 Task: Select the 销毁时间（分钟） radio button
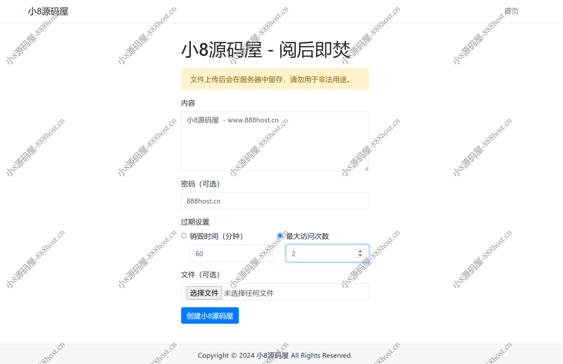pyautogui.click(x=184, y=236)
